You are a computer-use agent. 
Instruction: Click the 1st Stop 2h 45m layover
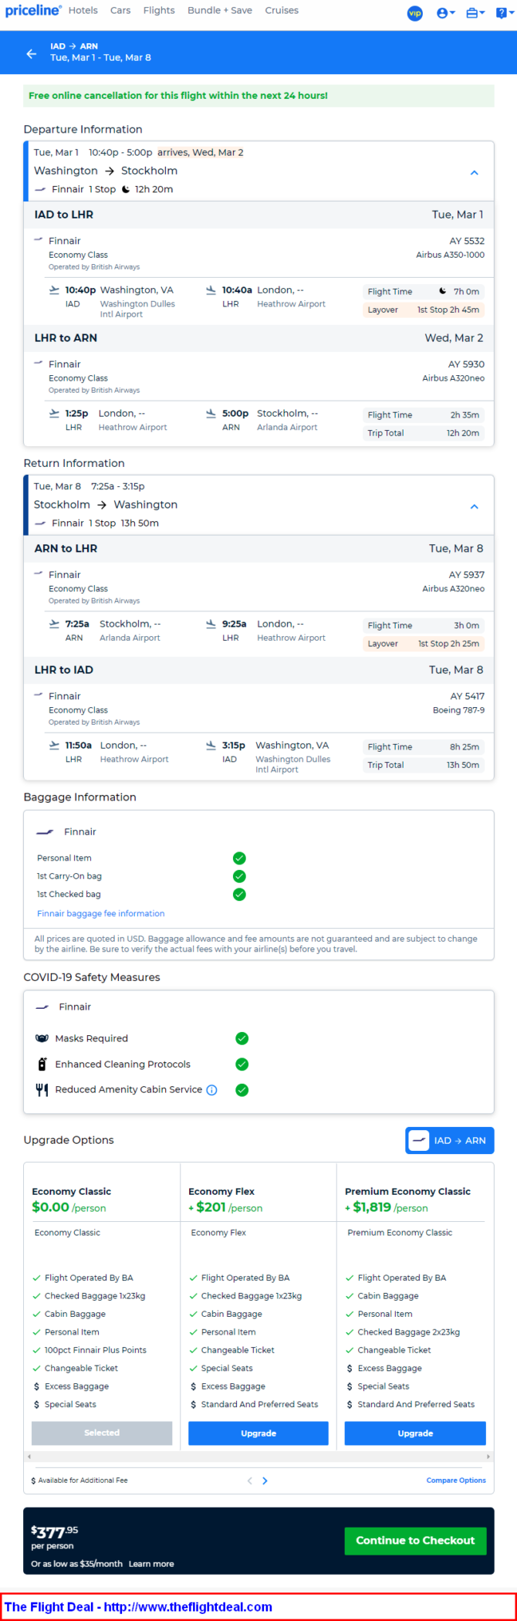[448, 310]
